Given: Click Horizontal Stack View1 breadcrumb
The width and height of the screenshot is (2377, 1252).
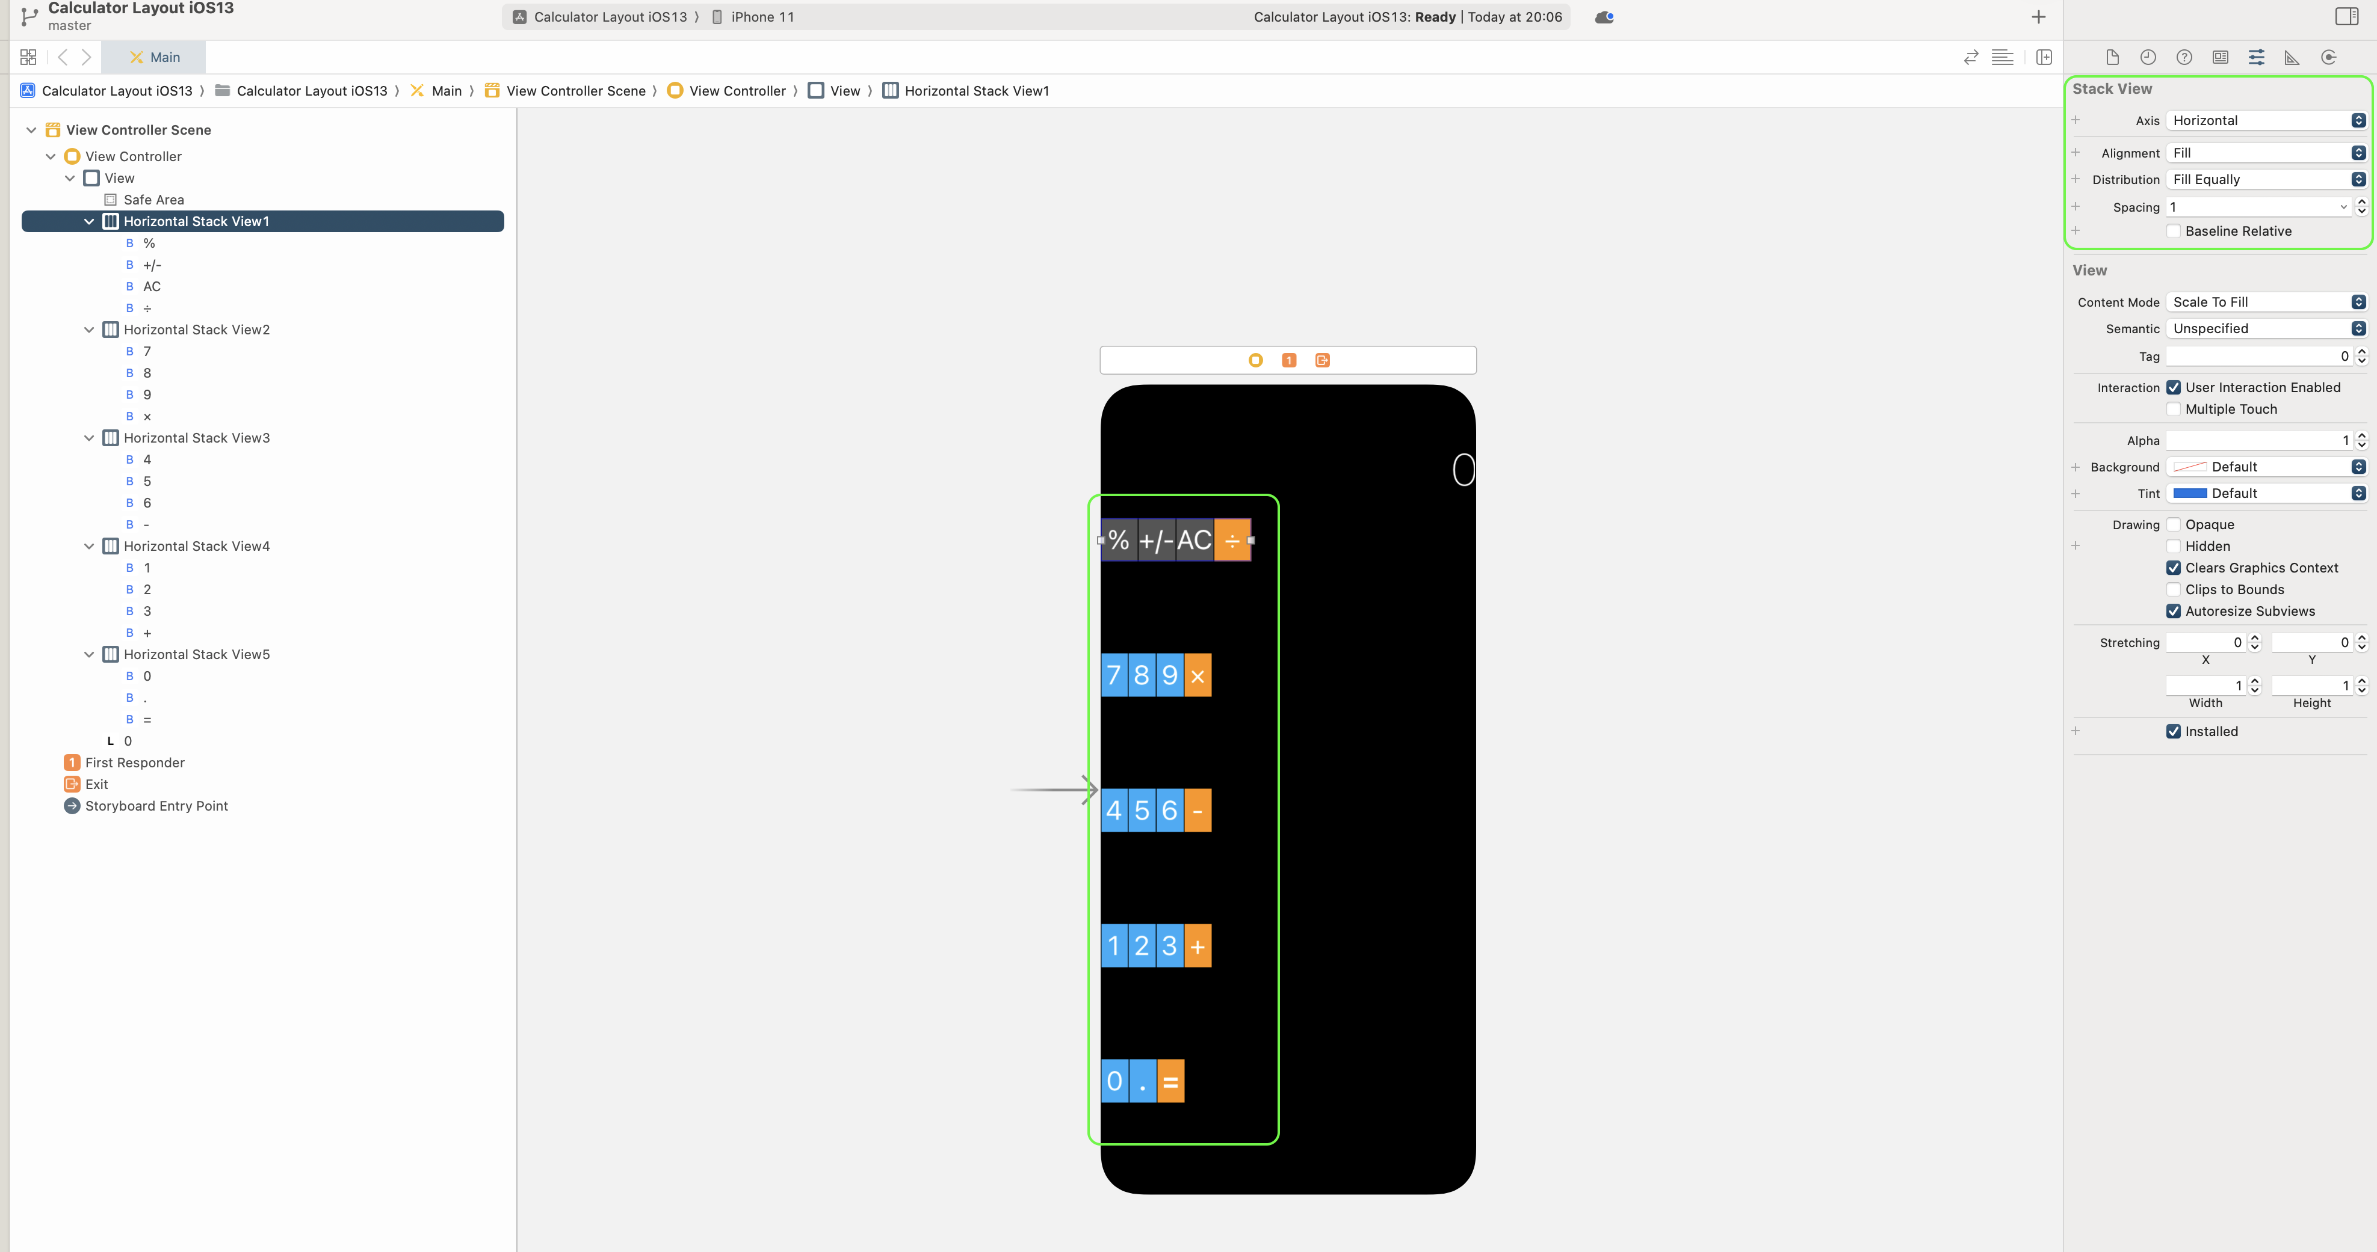Looking at the screenshot, I should 966,90.
